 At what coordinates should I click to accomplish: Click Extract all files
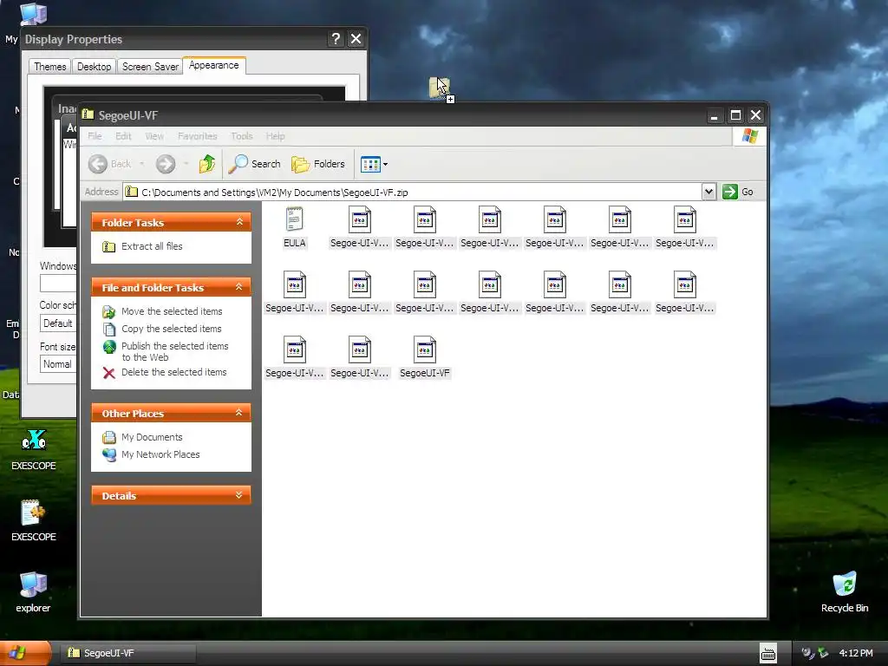coord(143,246)
